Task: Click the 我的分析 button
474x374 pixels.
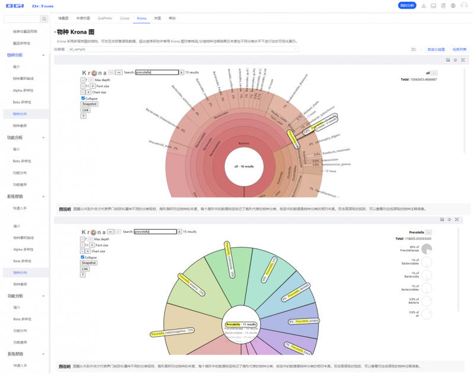Action: (407, 6)
